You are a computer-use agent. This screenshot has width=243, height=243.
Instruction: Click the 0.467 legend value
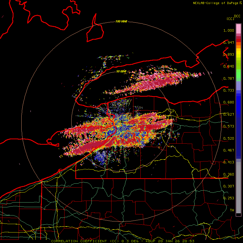pyautogui.click(x=229, y=150)
